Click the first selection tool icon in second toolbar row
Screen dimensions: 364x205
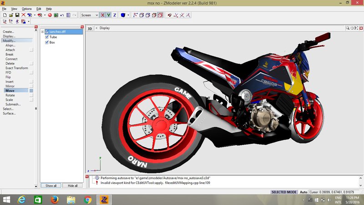tap(5, 21)
